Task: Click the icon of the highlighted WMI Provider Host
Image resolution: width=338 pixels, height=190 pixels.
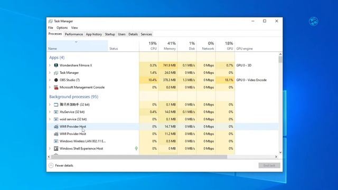Action: click(x=56, y=127)
